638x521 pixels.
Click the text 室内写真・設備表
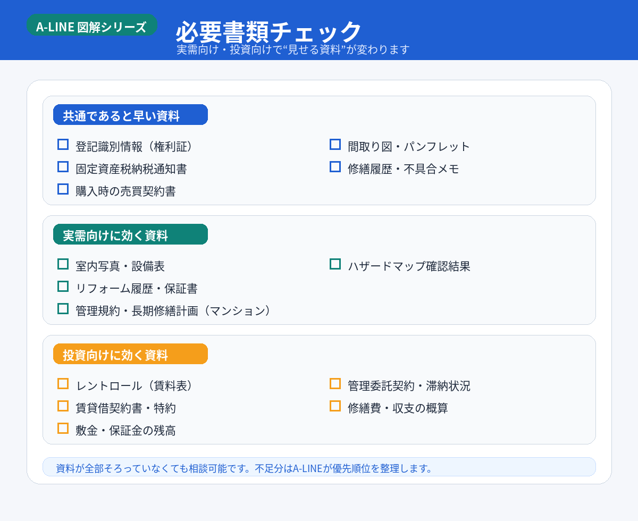tap(120, 266)
